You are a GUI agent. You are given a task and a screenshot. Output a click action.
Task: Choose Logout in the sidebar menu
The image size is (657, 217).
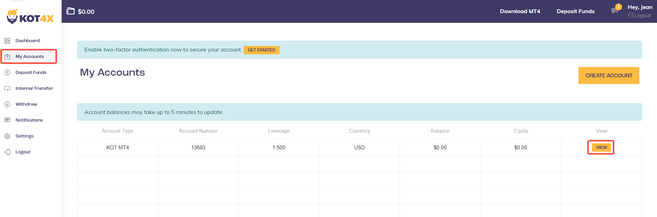(x=23, y=152)
